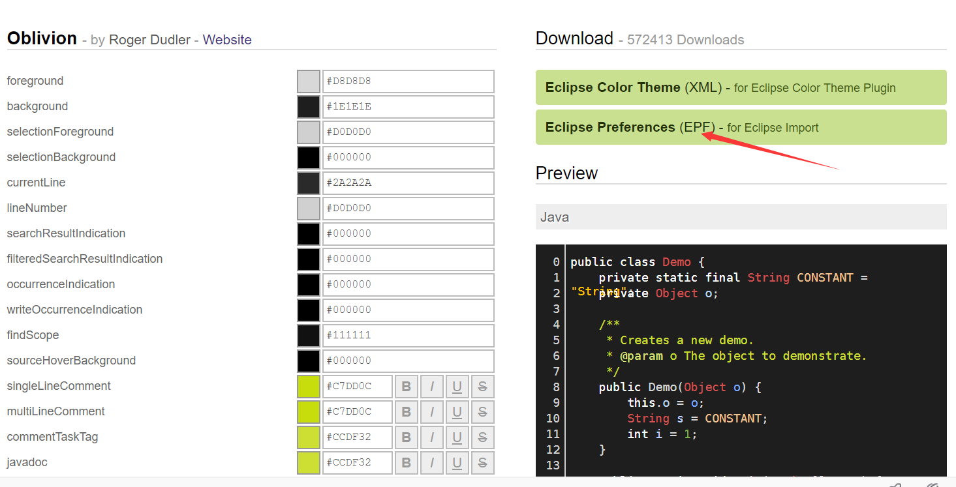Toggle bold for javadoc
The width and height of the screenshot is (956, 487).
point(406,463)
